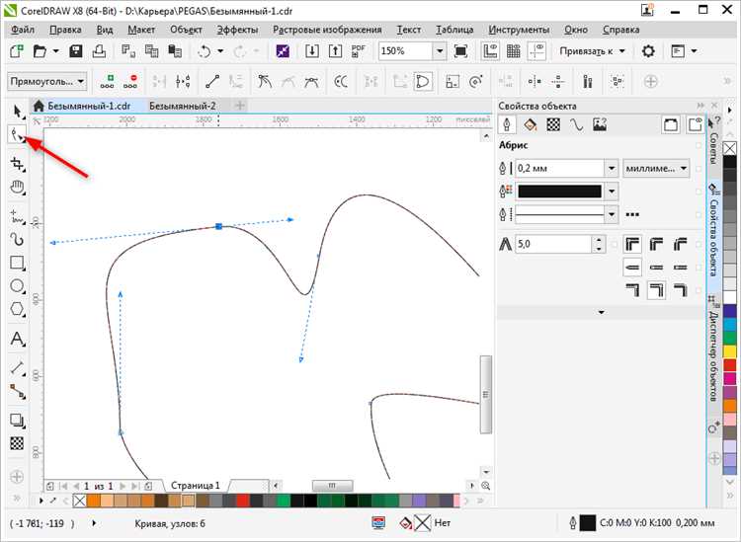Click the Save floppy disk icon

pyautogui.click(x=76, y=51)
